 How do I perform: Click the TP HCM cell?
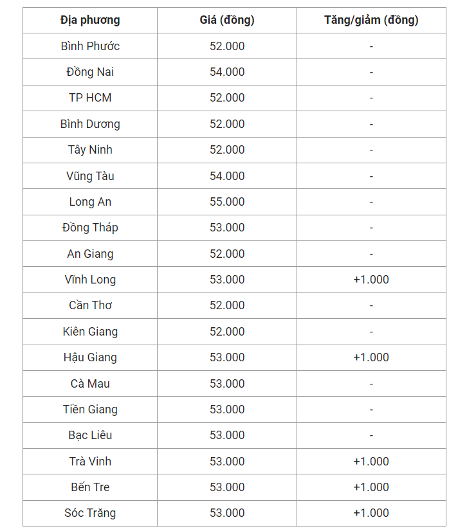pos(90,98)
